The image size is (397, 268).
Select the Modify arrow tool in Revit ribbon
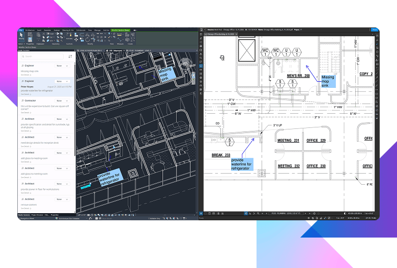pyautogui.click(x=21, y=36)
